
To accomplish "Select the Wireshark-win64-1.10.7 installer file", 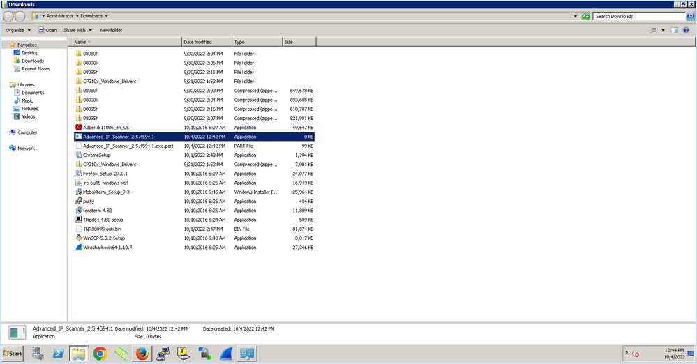I will pos(107,247).
